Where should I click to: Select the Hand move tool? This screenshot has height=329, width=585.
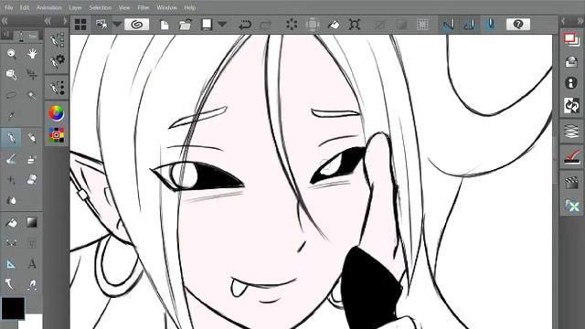point(32,54)
